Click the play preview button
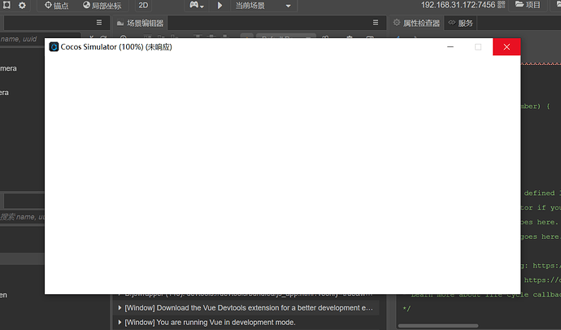This screenshot has height=330, width=561. pyautogui.click(x=220, y=6)
